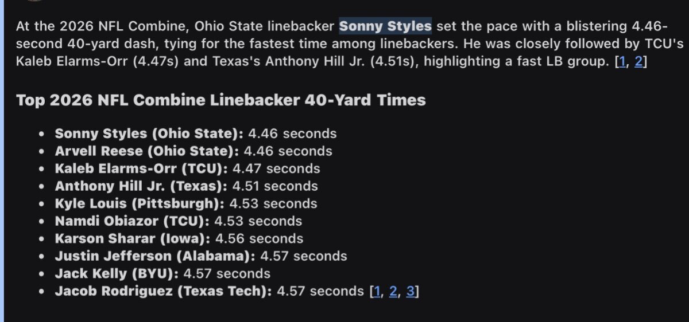The image size is (689, 322).
Task: Open citation link 2 in the intro paragraph
Action: tap(638, 62)
